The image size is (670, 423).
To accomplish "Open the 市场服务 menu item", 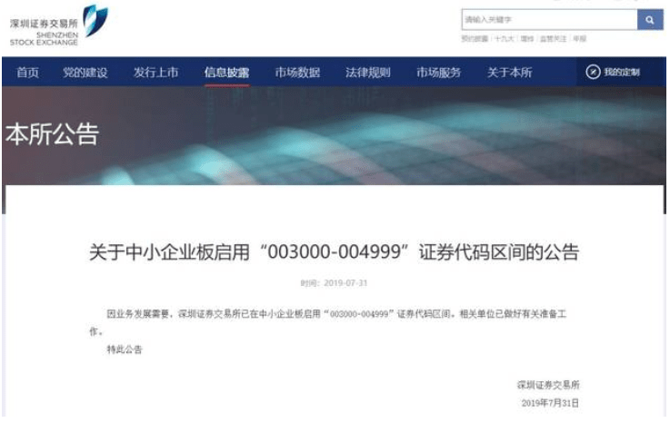I will tap(439, 72).
